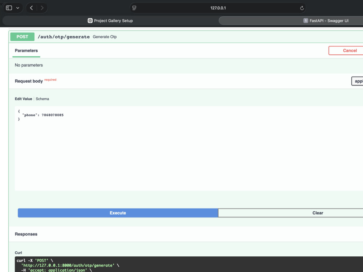Execute the OTP generate request

tap(118, 213)
